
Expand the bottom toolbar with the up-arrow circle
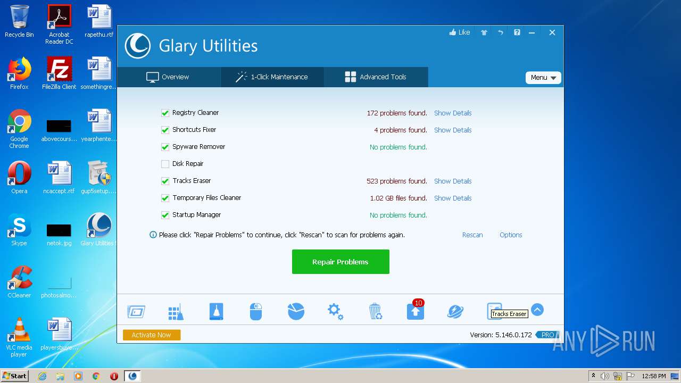pyautogui.click(x=537, y=310)
